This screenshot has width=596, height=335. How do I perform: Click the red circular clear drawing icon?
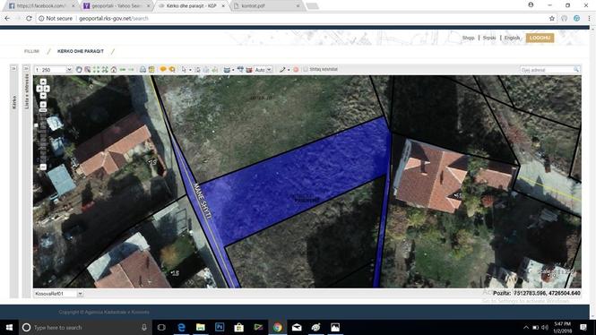296,70
